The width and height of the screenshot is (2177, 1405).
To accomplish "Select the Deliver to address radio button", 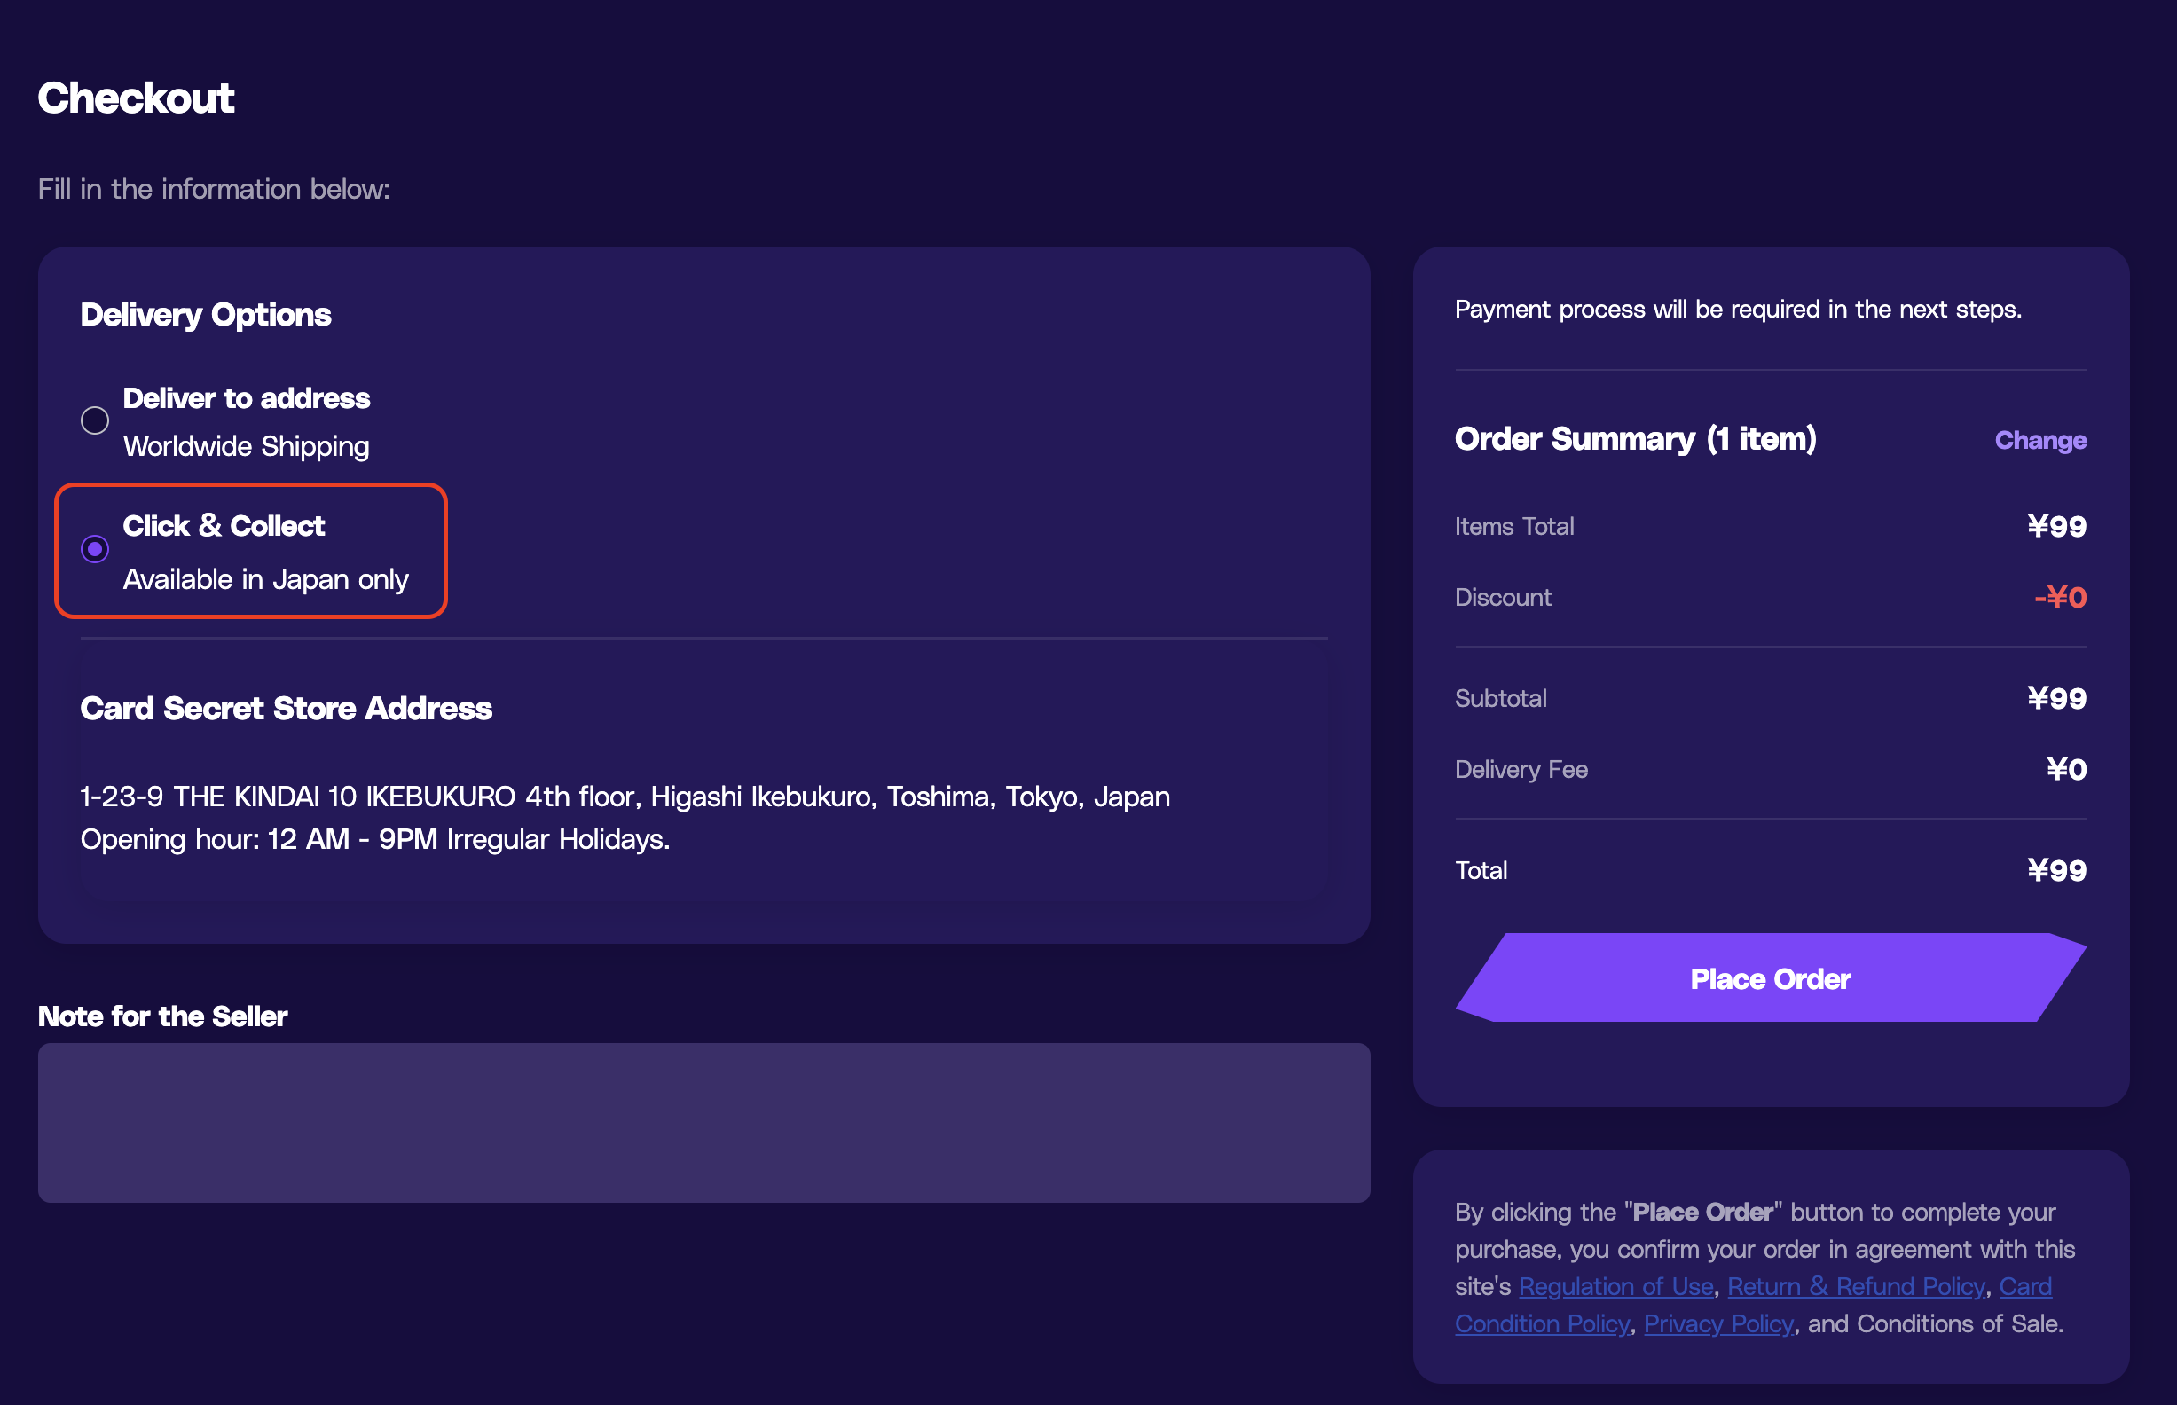I will coord(95,420).
